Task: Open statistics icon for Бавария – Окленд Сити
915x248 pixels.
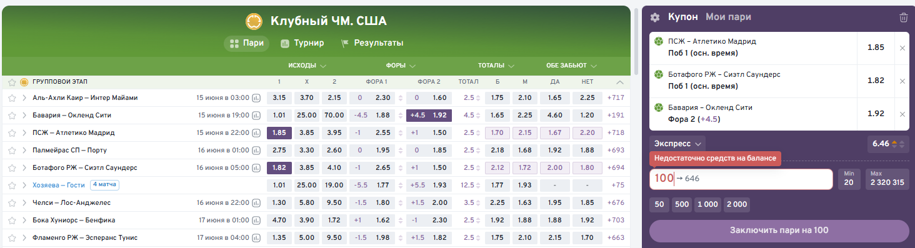Action: (256, 116)
